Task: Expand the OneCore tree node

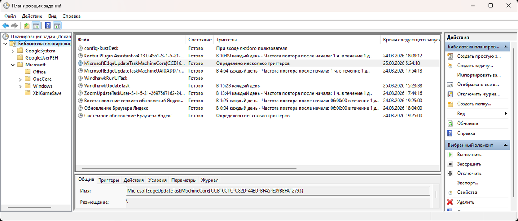Action: [20, 79]
